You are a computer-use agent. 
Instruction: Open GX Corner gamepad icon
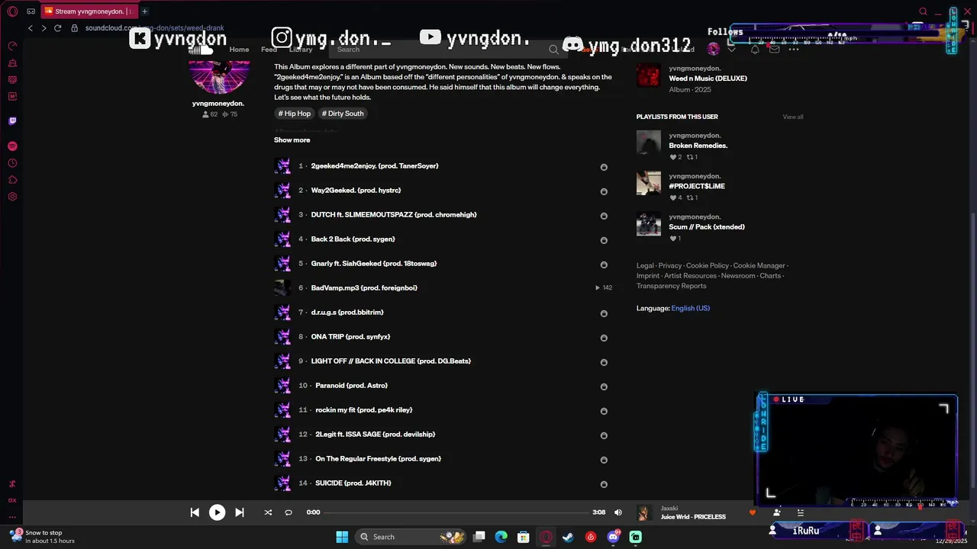31,11
